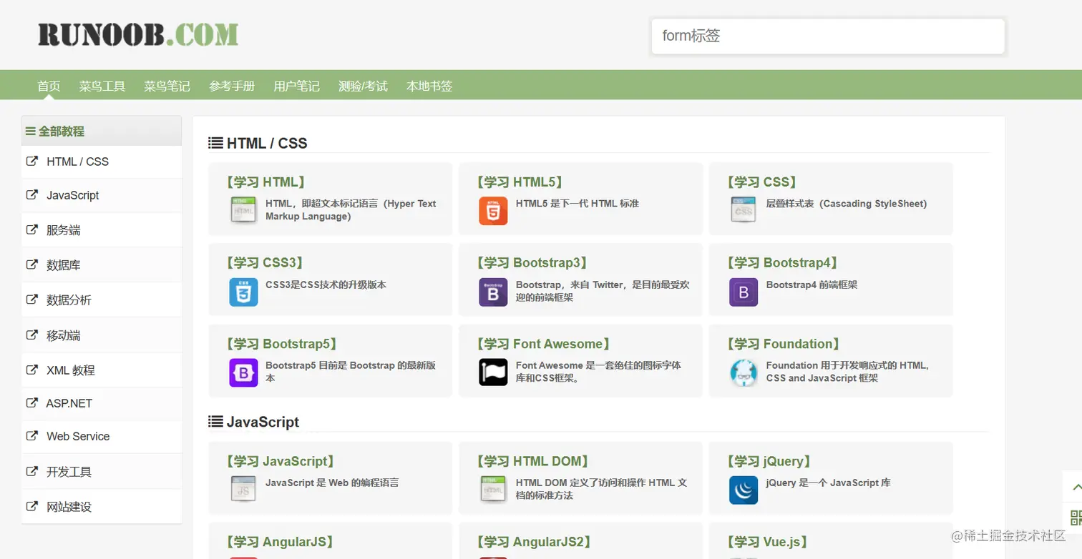
Task: Click the Font Awesome flag icon
Action: 493,373
